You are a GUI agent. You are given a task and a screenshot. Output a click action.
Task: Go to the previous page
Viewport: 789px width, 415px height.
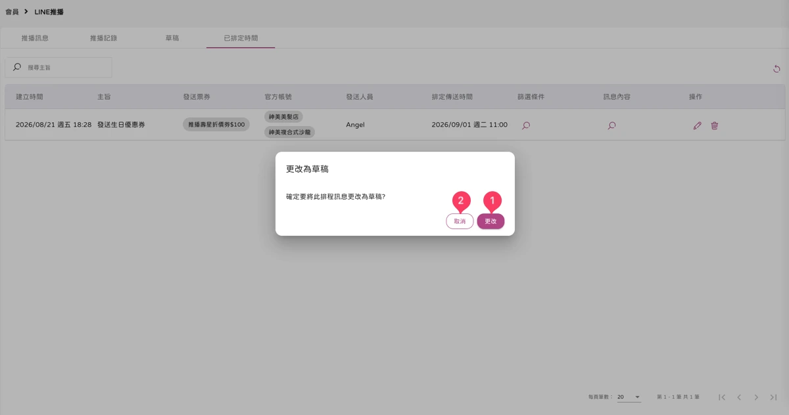coord(739,397)
